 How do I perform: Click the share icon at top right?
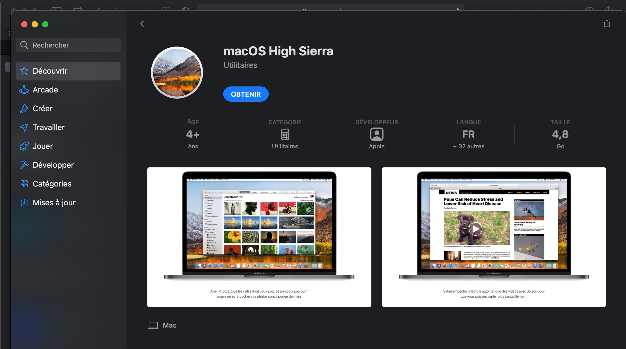point(607,24)
